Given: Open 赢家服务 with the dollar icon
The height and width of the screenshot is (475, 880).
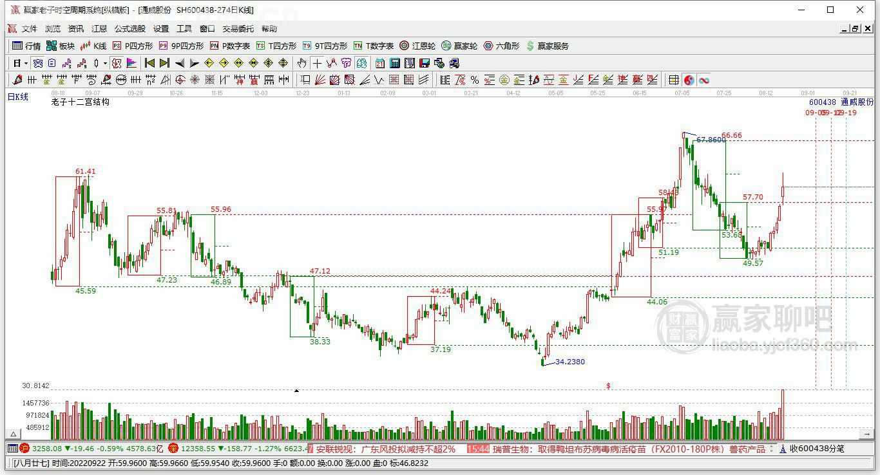Looking at the screenshot, I should 548,46.
